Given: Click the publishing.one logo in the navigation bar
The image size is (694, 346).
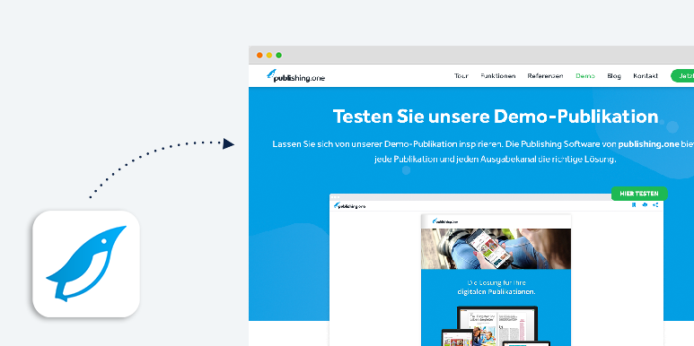Looking at the screenshot, I should [x=295, y=76].
